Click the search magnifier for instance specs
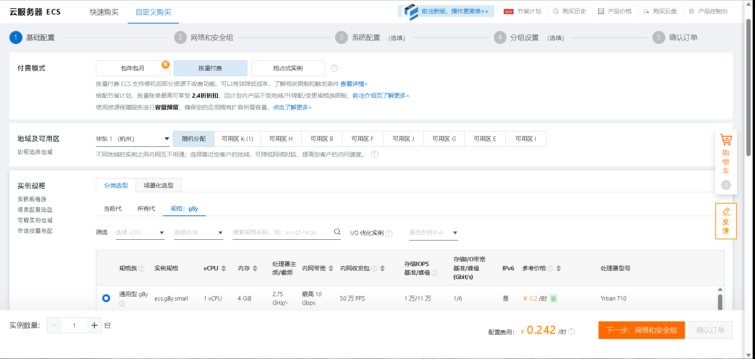755x359 pixels. click(337, 232)
